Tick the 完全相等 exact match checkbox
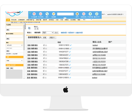This screenshot has height=111, width=132. click(12, 54)
